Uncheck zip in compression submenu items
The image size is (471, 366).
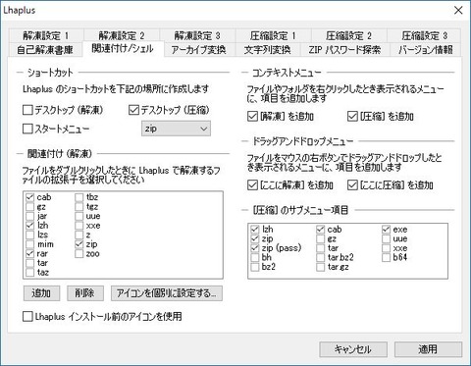pyautogui.click(x=255, y=238)
